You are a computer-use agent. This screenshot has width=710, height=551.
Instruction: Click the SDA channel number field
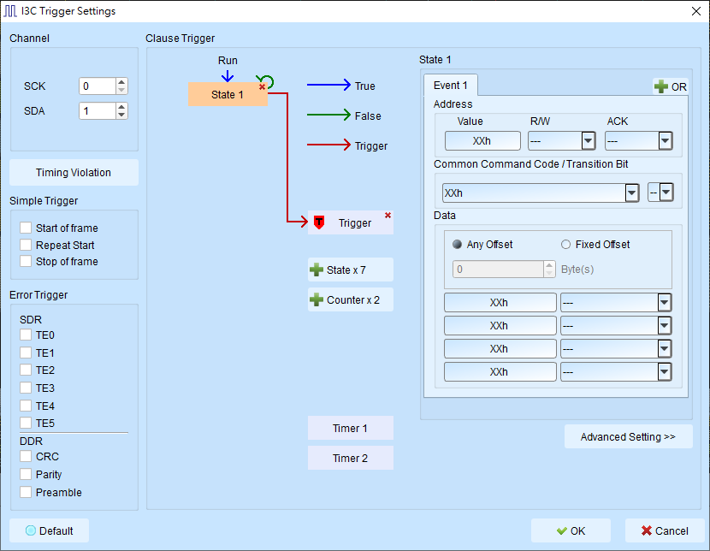click(x=98, y=111)
